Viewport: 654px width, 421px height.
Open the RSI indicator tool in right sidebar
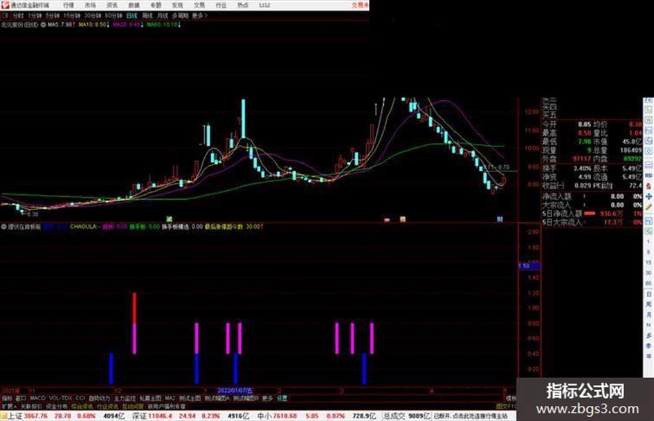tap(649, 176)
